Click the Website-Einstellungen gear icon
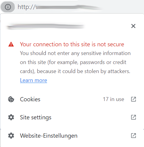This screenshot has width=144, height=147. (11, 136)
